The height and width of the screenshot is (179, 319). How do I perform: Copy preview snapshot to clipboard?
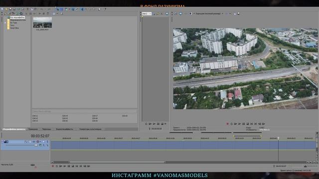pyautogui.click(x=235, y=13)
